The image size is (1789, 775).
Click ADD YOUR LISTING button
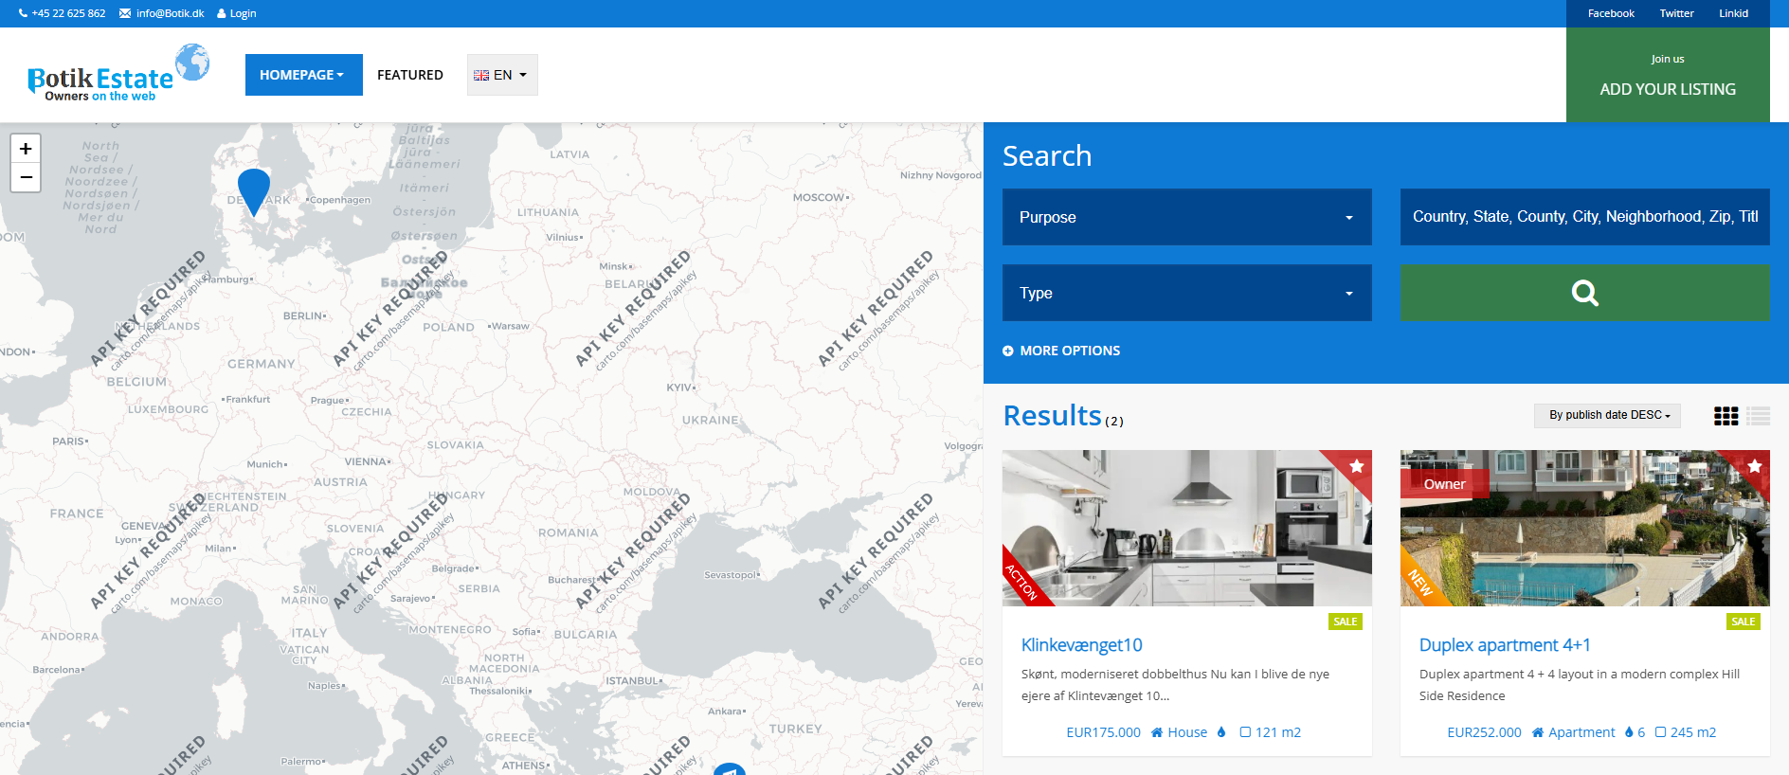[1668, 75]
